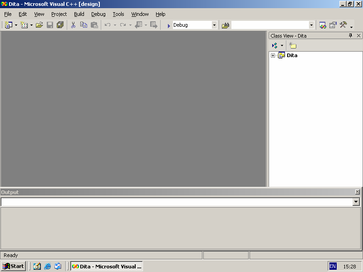Click the Open File folder icon
The image size is (363, 272).
pos(39,25)
